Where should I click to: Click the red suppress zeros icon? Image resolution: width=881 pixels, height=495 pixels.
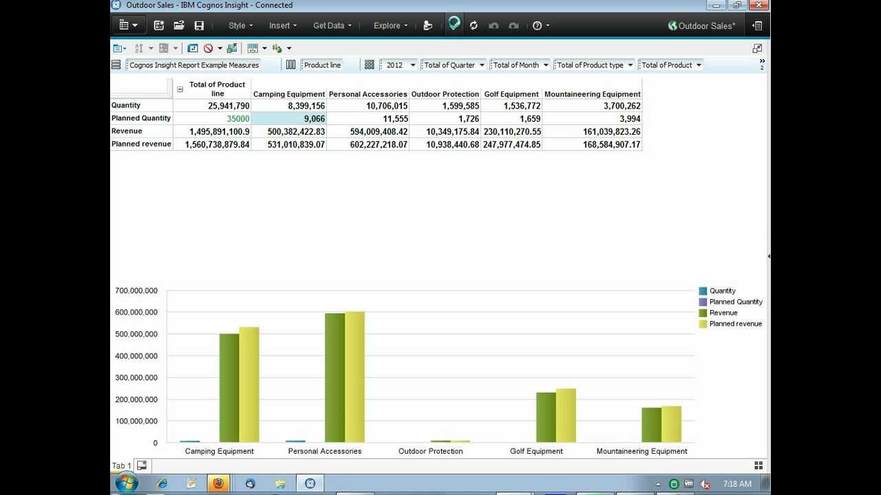208,48
